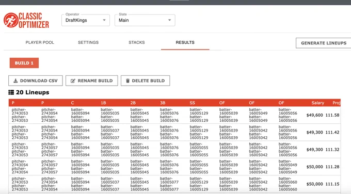The height and width of the screenshot is (194, 351).
Task: Click batter-16005037 in the 111.42 lineup row
Action: pos(110,132)
